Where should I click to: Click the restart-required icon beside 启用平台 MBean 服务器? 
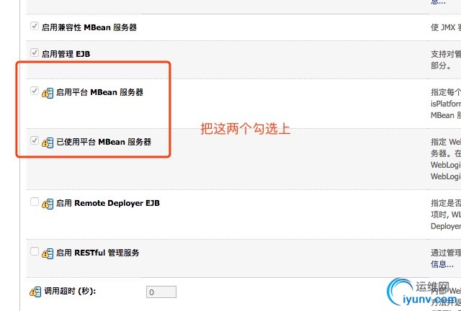(48, 93)
